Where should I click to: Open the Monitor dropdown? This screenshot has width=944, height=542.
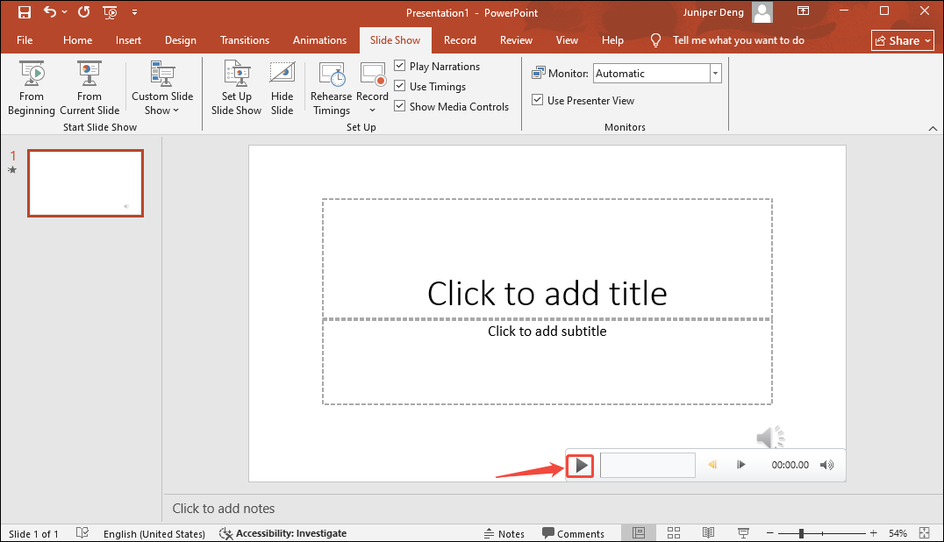(x=714, y=73)
